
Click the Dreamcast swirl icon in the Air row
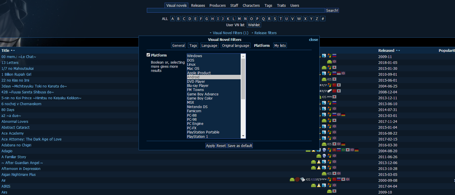click(298, 179)
